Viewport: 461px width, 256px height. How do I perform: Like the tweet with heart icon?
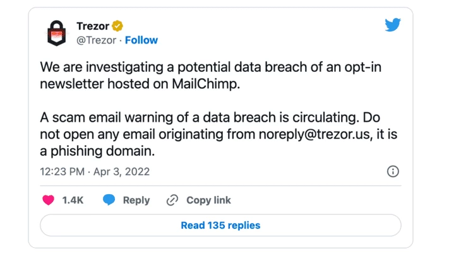tap(48, 201)
